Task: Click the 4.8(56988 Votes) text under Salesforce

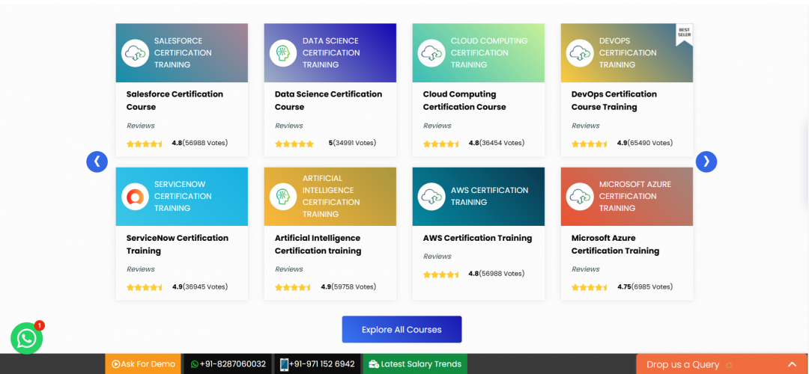Action: pos(200,143)
